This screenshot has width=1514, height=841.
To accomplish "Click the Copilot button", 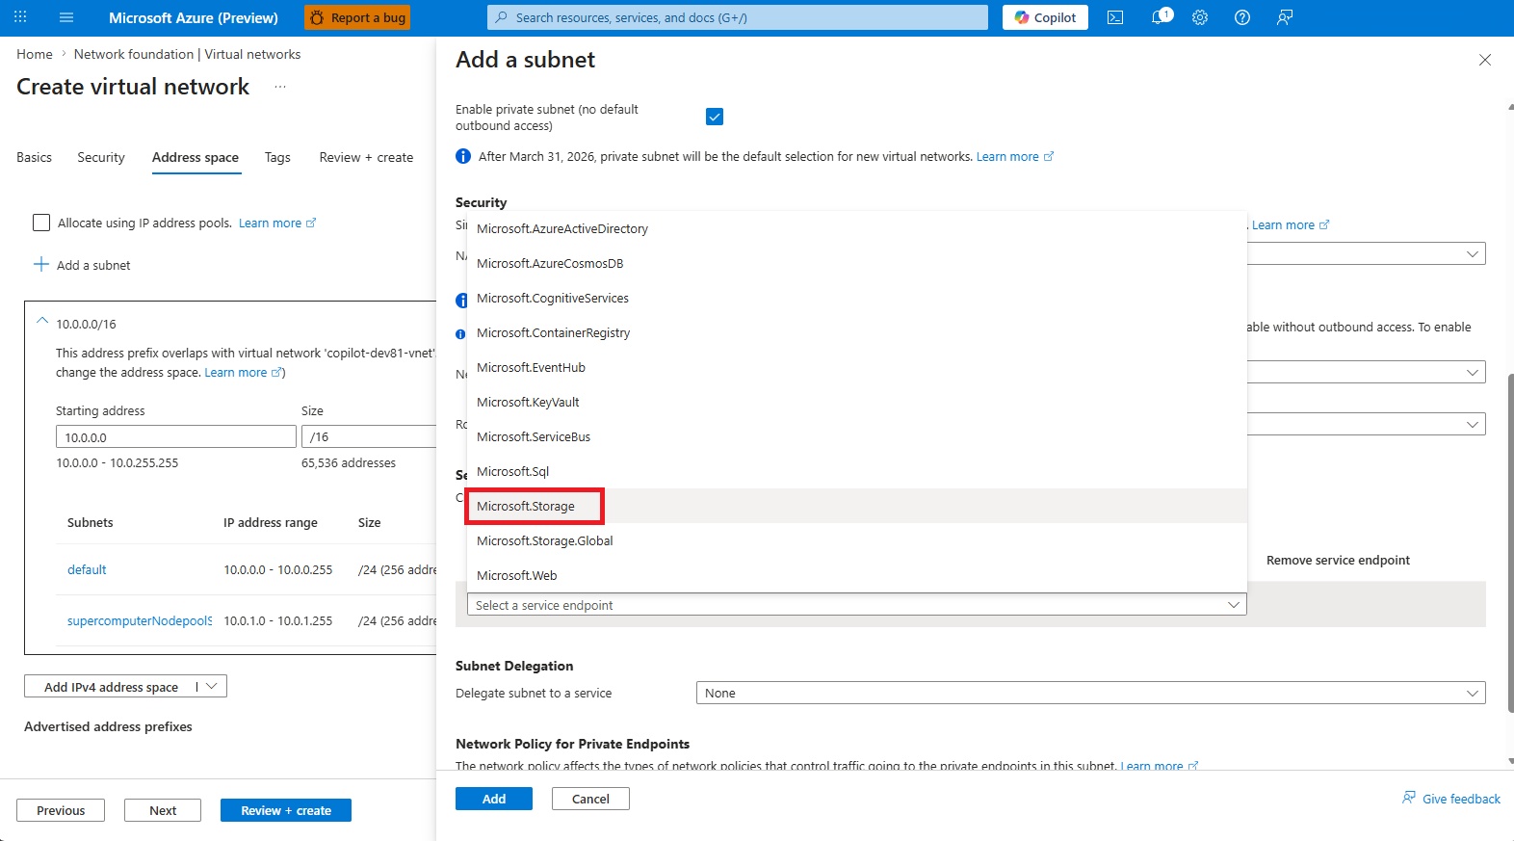I will 1045,17.
